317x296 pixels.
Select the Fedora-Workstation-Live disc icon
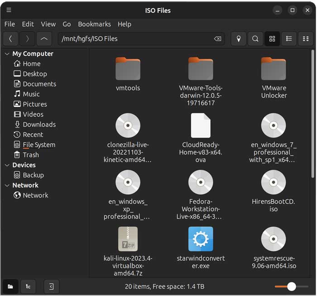tap(201, 182)
